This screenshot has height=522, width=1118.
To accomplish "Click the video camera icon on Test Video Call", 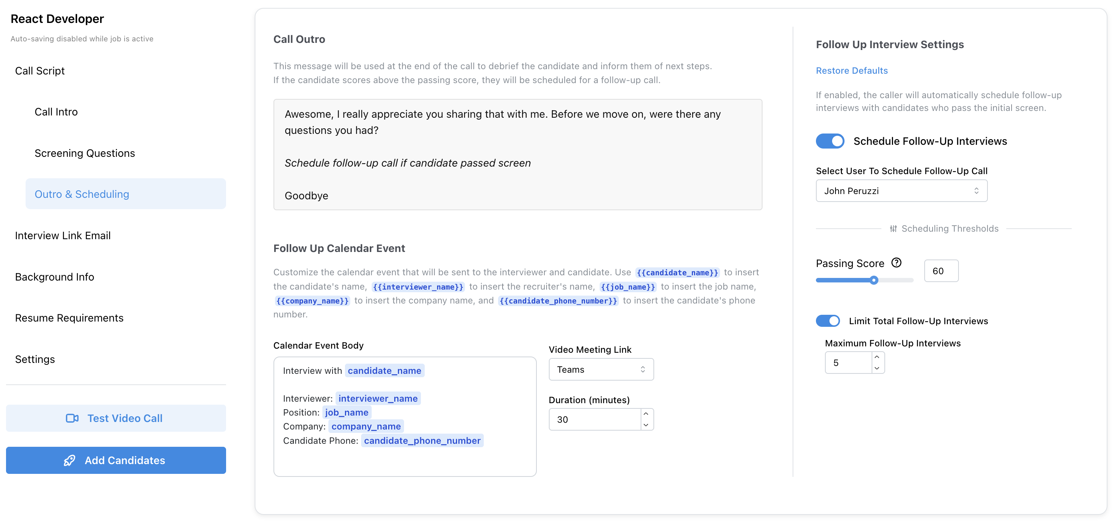I will 72,418.
